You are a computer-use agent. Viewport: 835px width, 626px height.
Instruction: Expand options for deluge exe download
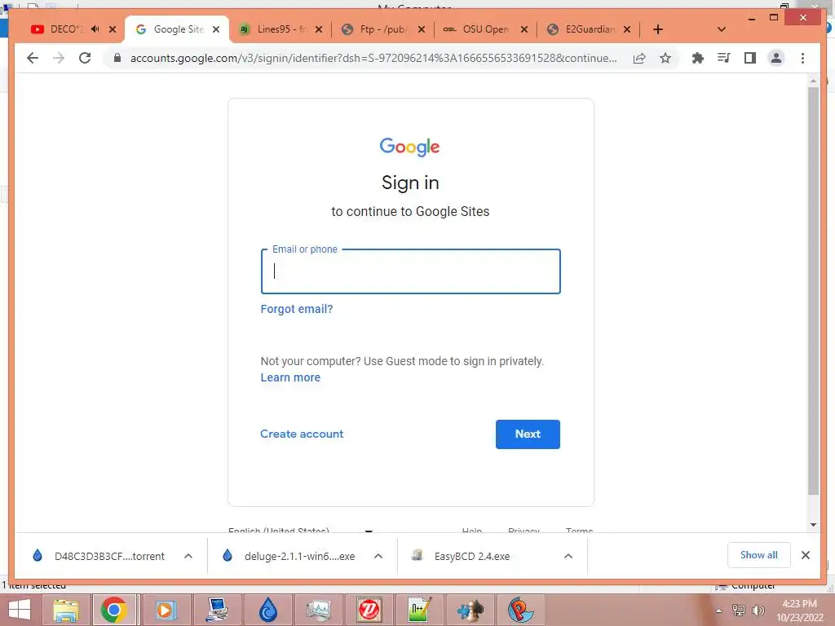click(x=378, y=556)
